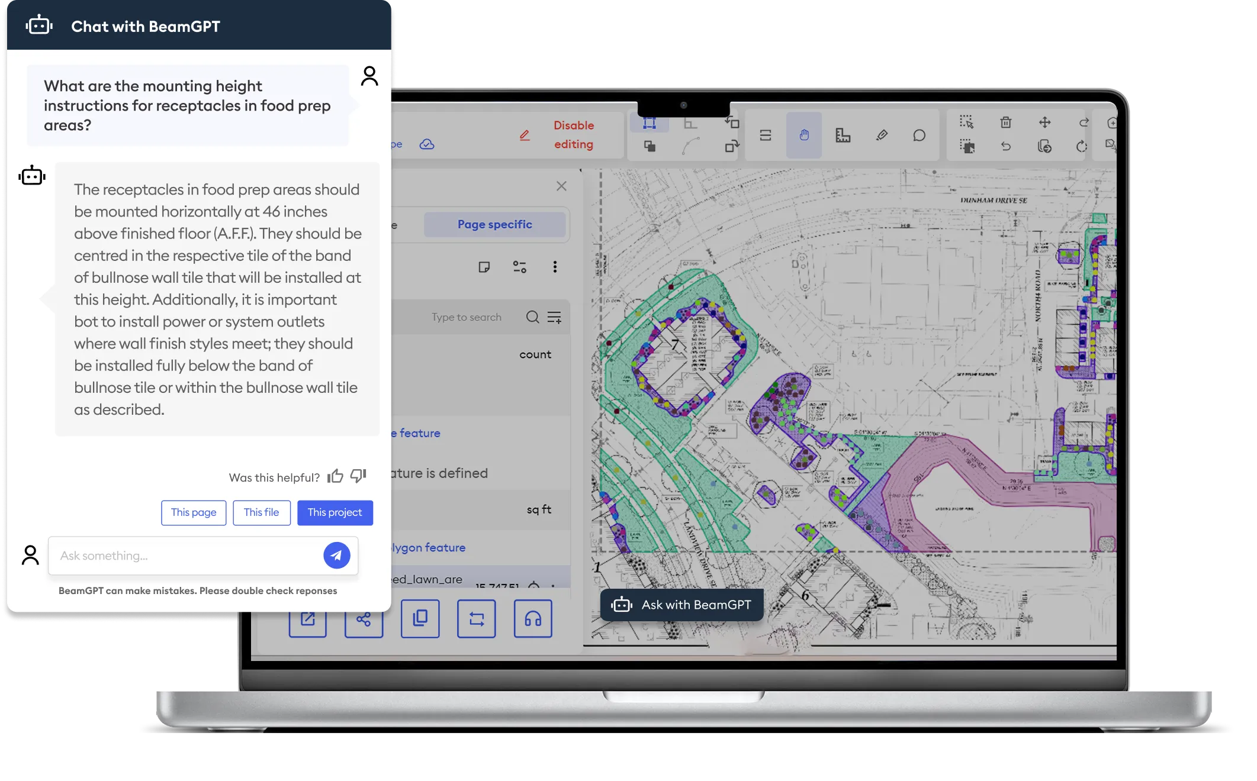
Task: Click the user question message bubble
Action: 188,105
